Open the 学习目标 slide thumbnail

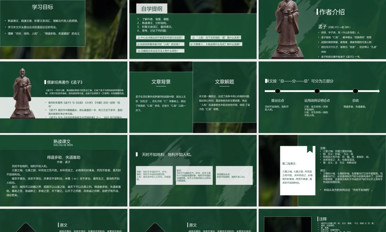pos(64,29)
